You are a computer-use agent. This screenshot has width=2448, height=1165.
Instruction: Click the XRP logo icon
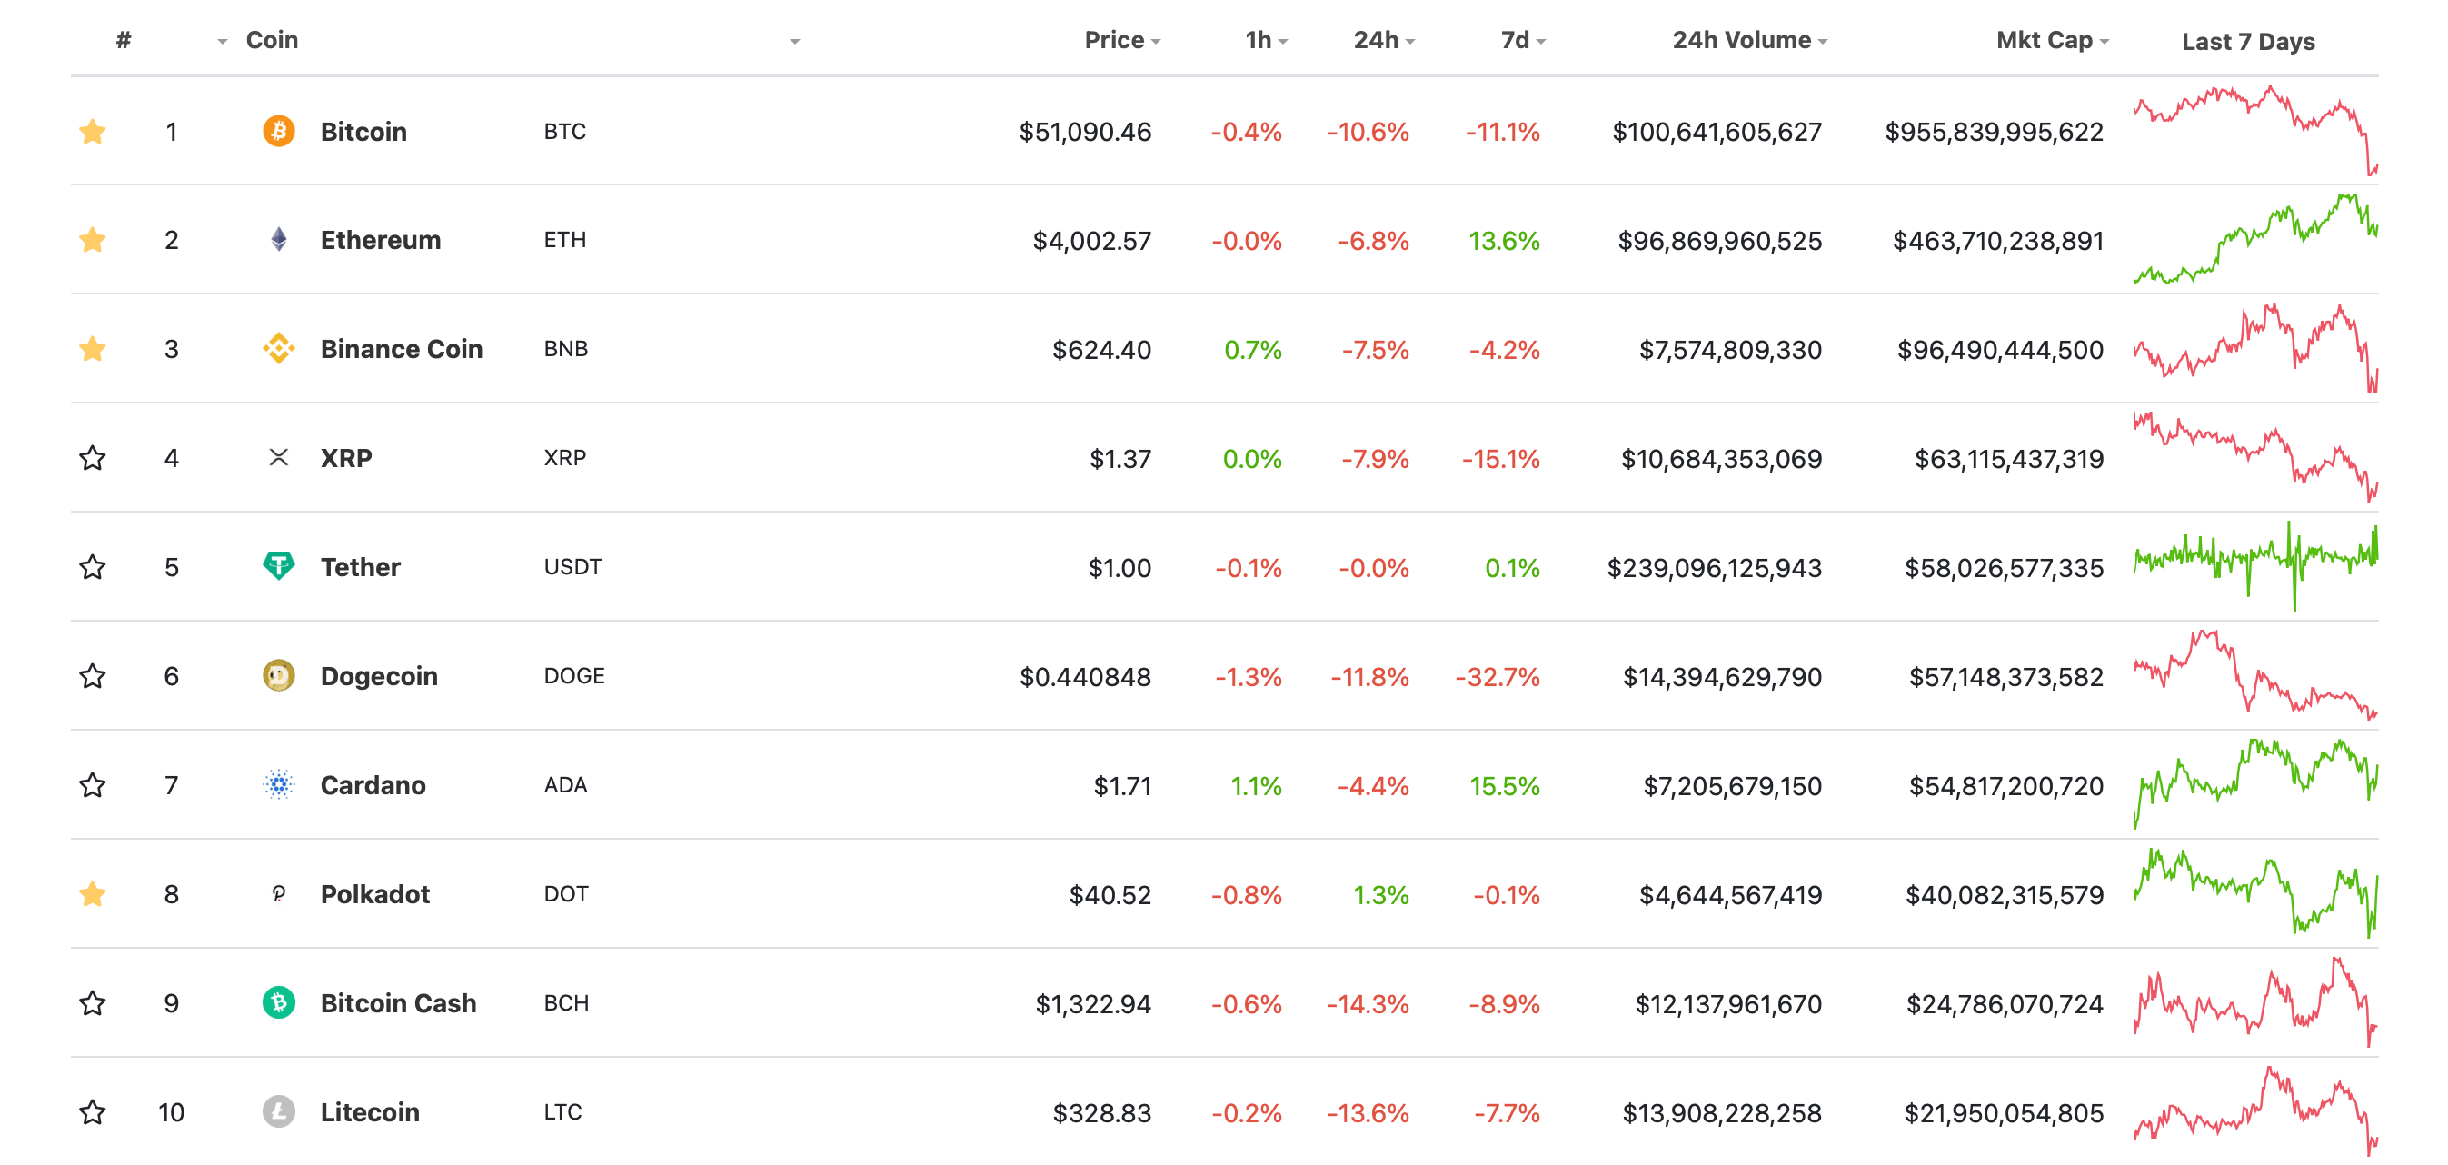278,458
